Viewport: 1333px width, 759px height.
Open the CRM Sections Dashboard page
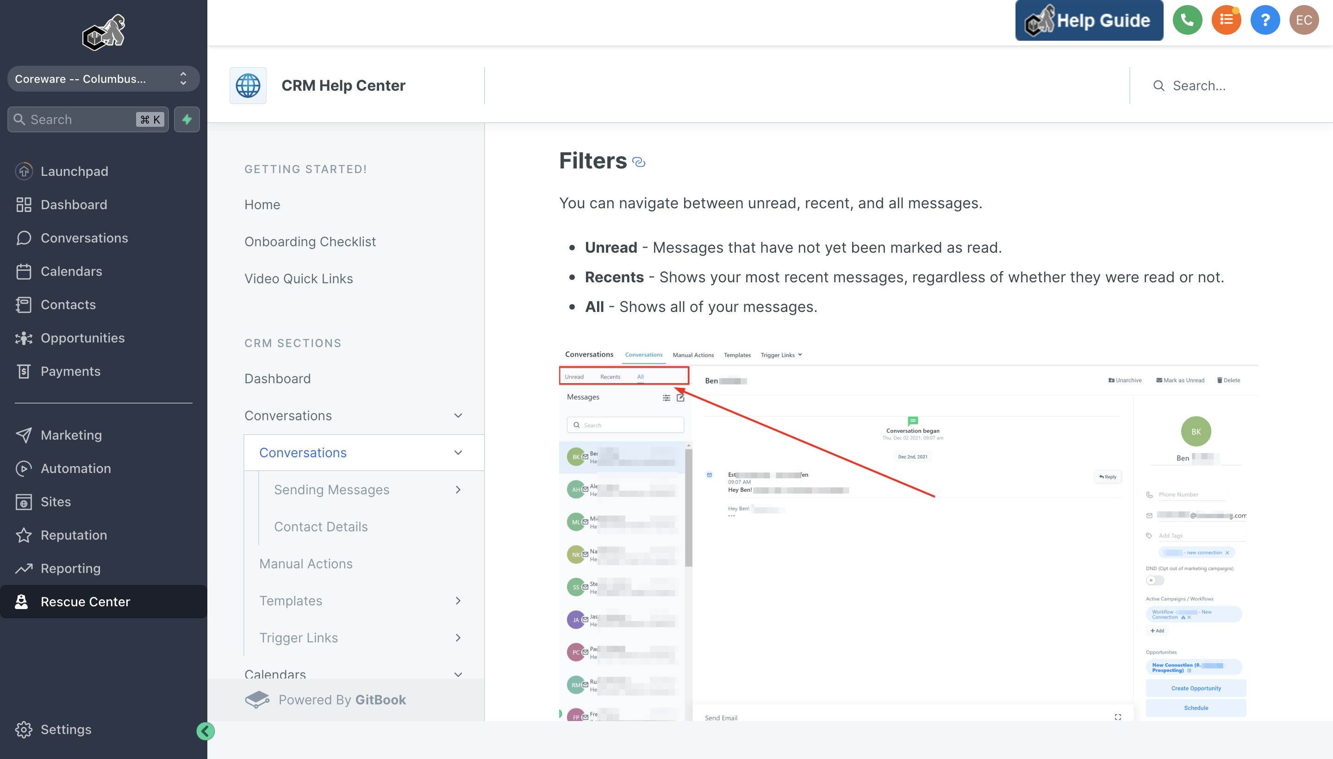click(277, 379)
